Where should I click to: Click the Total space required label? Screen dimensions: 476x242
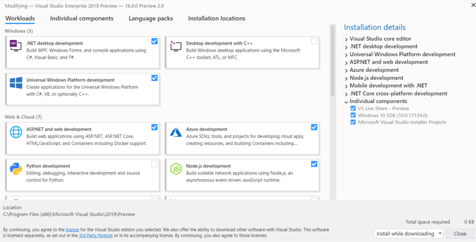pos(428,222)
